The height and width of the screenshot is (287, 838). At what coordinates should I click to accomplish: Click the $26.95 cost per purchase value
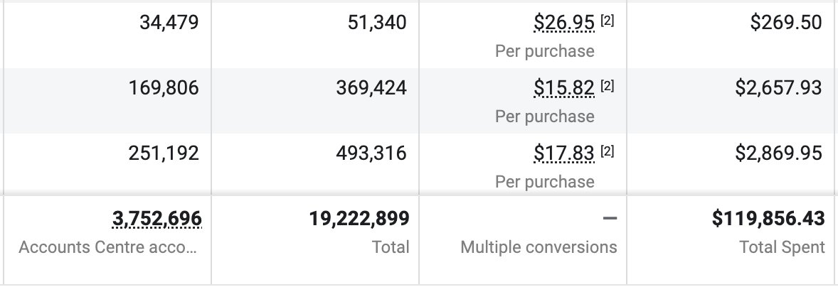pyautogui.click(x=563, y=23)
